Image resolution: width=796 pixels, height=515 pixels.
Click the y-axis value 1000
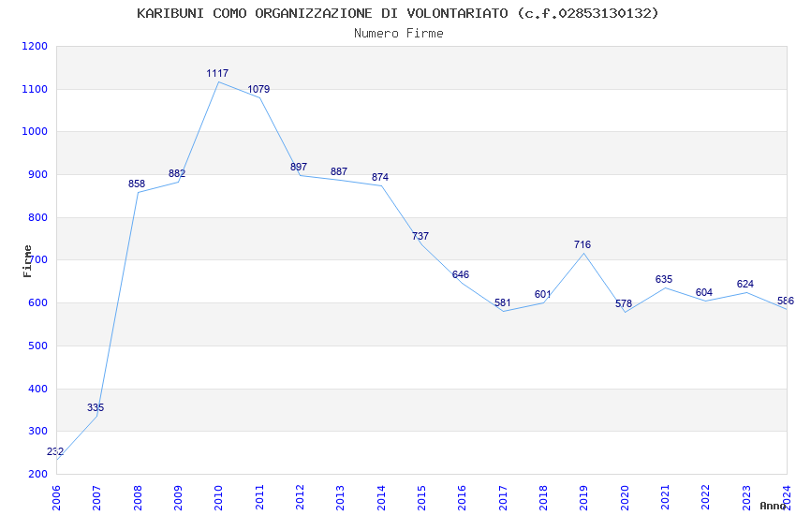click(x=35, y=131)
